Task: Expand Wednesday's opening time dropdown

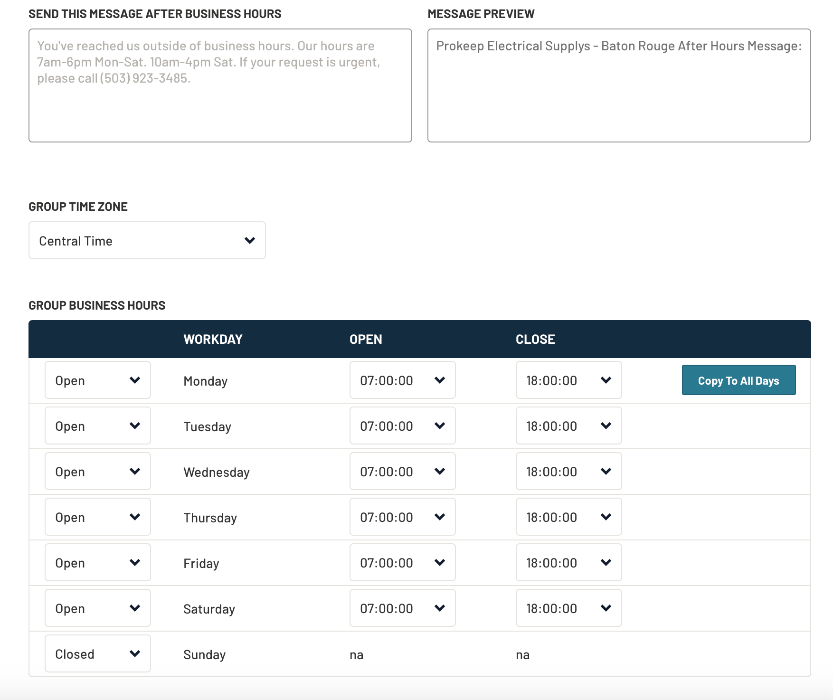Action: [x=402, y=472]
